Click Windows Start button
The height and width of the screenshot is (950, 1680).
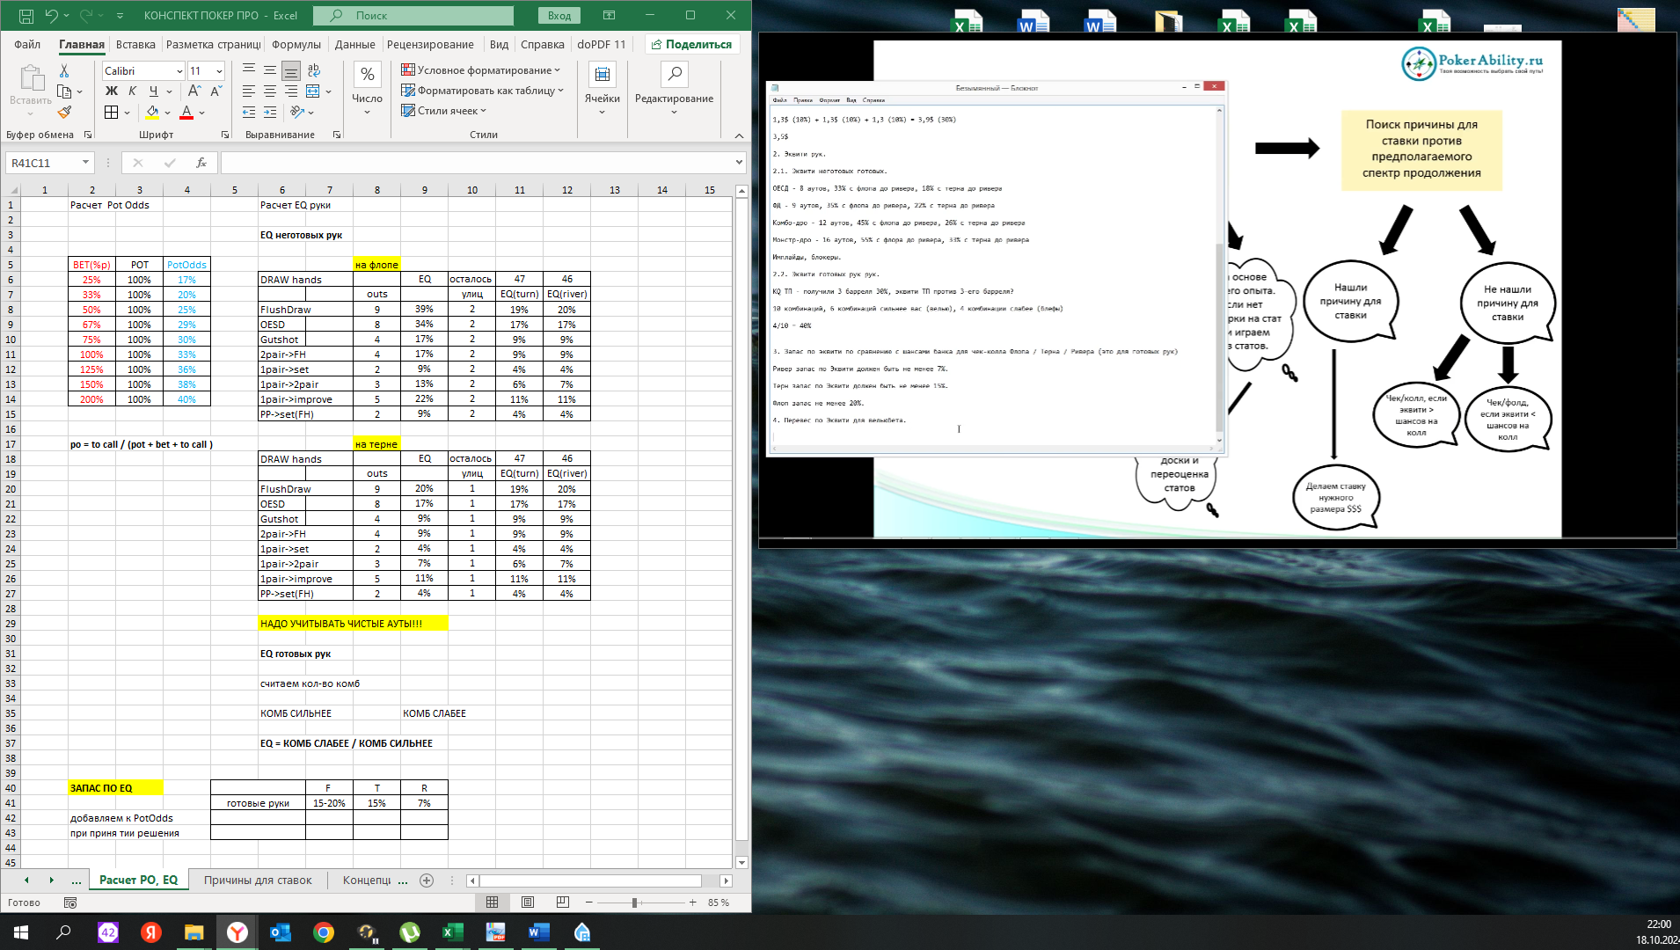[21, 932]
